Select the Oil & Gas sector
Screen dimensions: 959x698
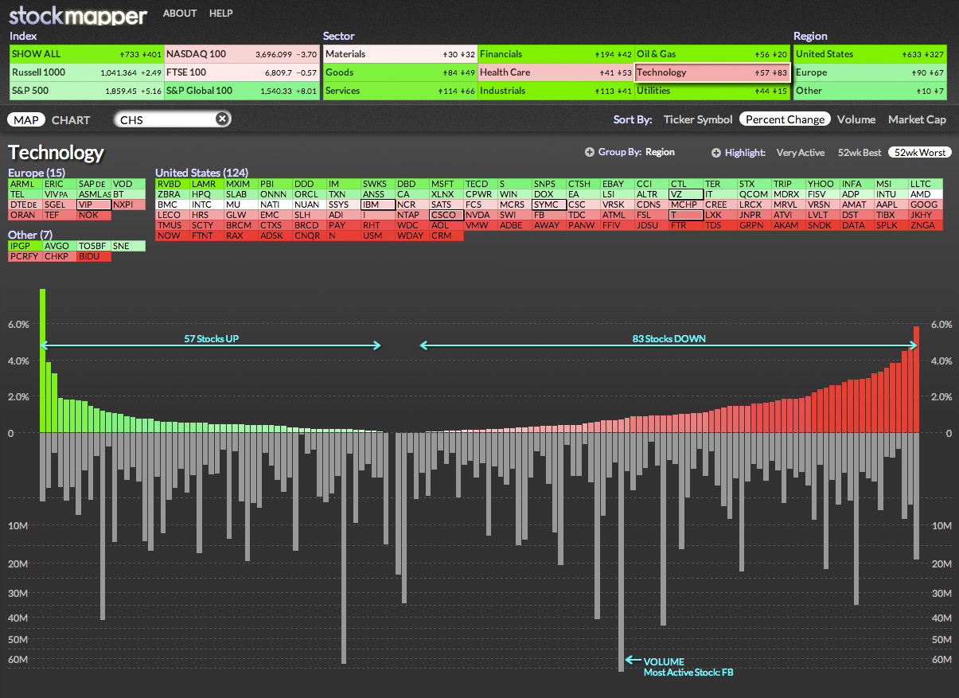tap(712, 54)
